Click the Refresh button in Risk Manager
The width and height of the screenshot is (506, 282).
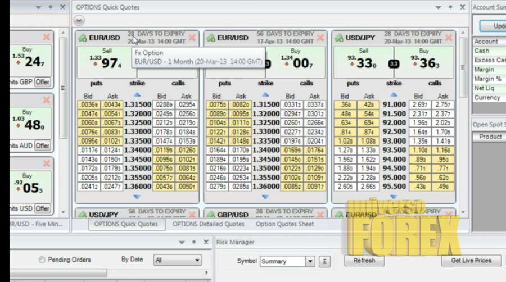(x=364, y=261)
